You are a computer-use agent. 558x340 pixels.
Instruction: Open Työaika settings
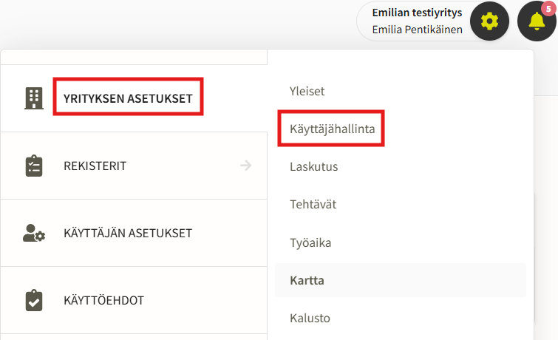tap(310, 242)
